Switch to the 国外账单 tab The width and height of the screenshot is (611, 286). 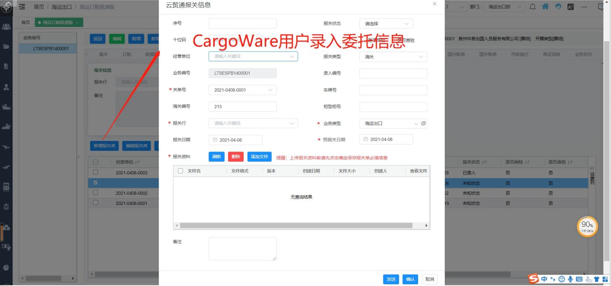(x=488, y=55)
